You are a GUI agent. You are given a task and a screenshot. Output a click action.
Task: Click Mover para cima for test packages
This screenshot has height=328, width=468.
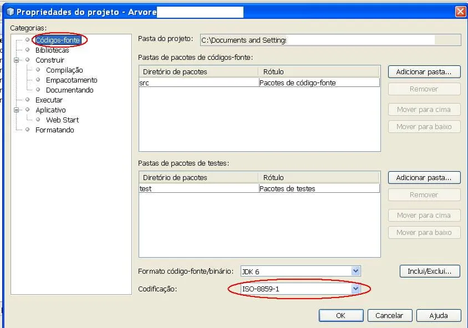[424, 216]
